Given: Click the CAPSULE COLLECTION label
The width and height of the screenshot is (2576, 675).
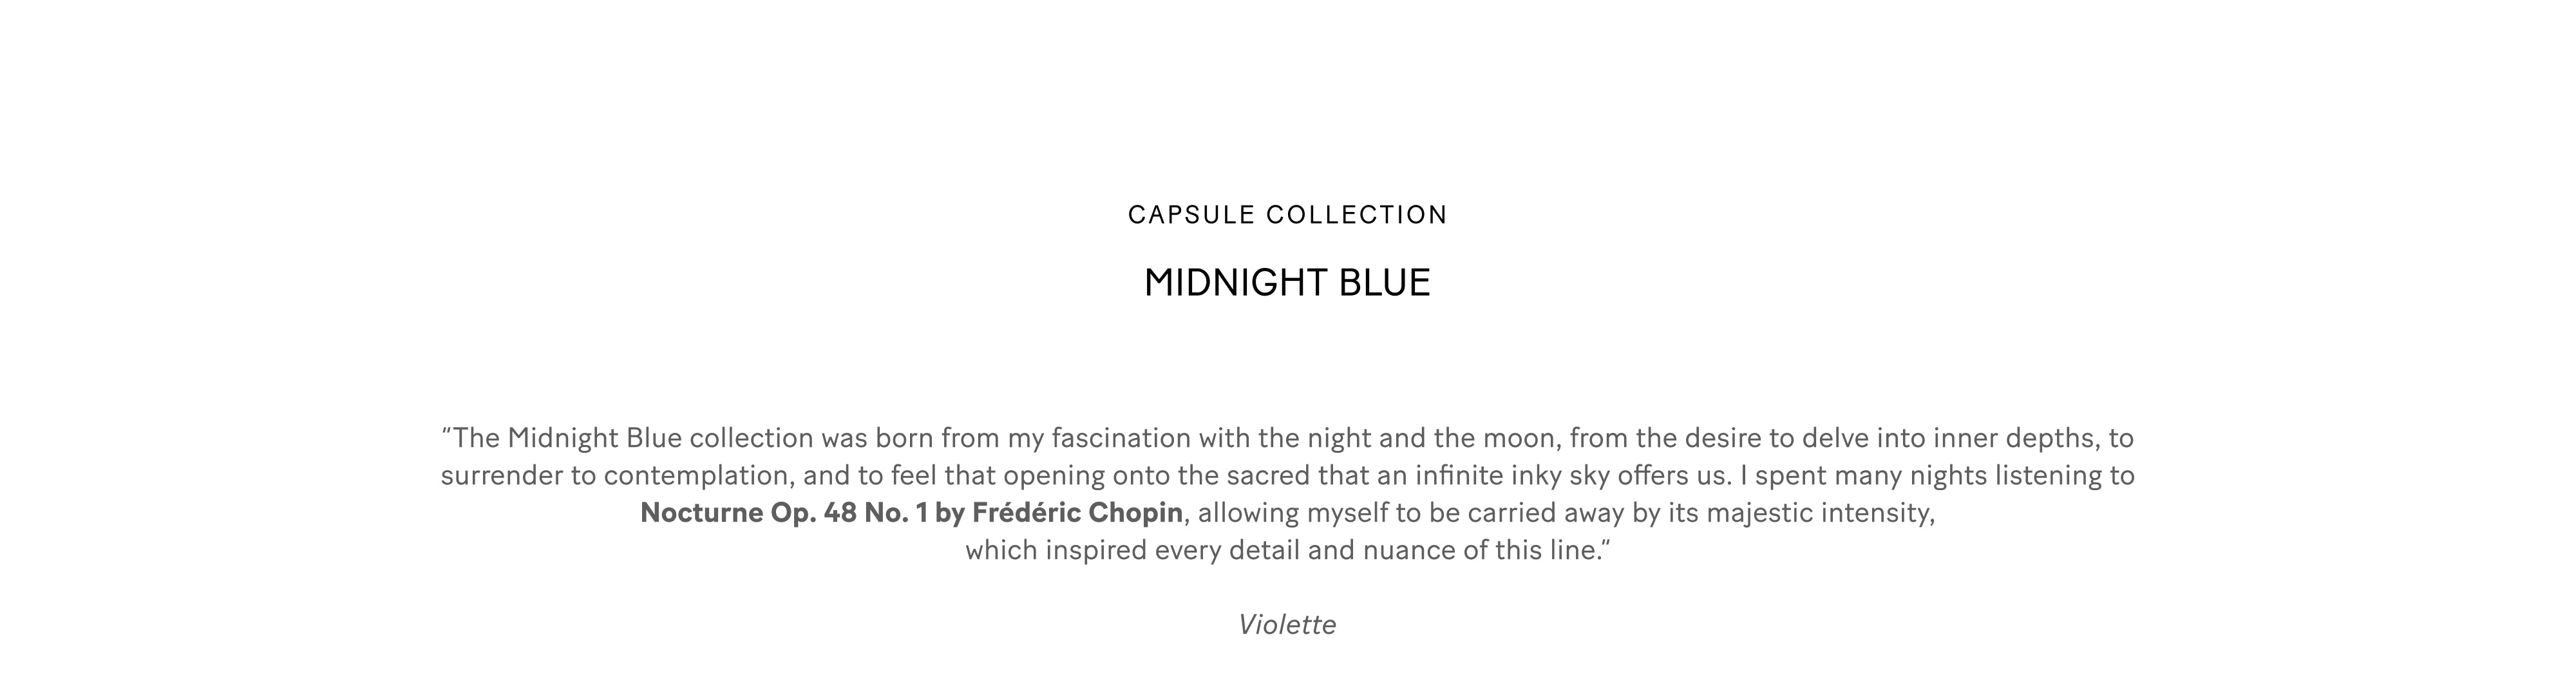Looking at the screenshot, I should (x=1287, y=215).
